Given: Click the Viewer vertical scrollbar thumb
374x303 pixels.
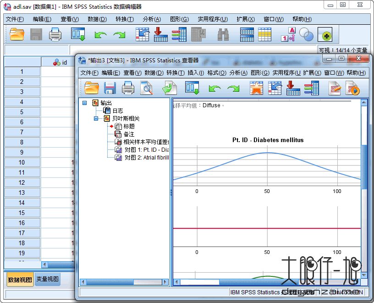Looking at the screenshot, I should 364,167.
